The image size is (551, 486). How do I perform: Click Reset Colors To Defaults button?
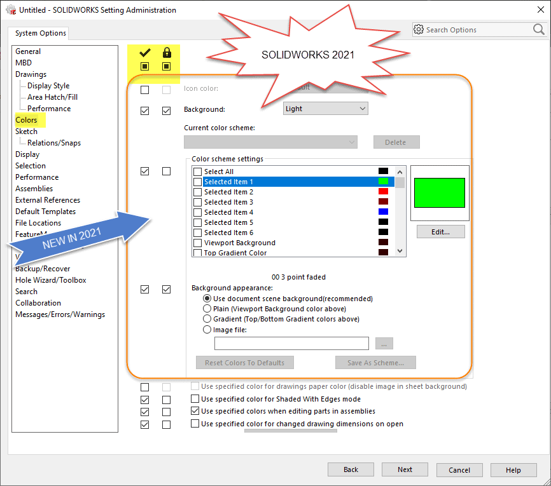[x=244, y=363]
